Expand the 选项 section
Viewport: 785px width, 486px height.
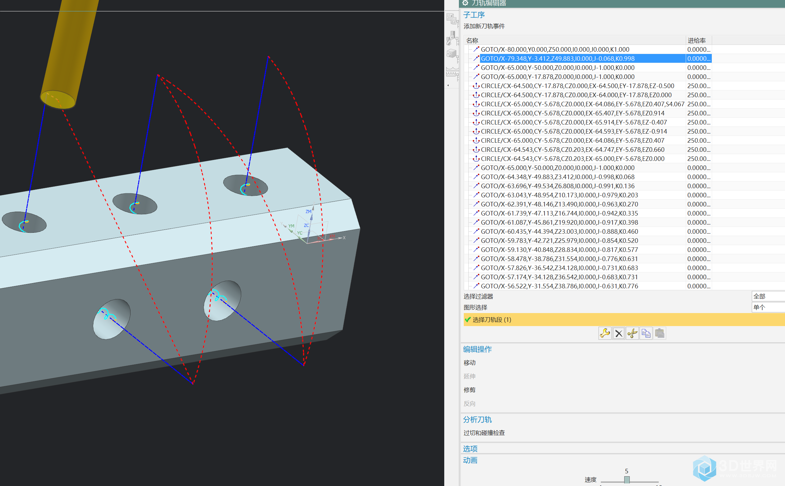pos(470,449)
